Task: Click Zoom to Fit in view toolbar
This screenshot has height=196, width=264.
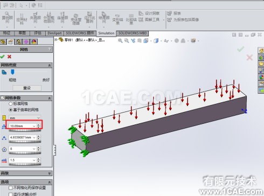Action: pyautogui.click(x=120, y=41)
